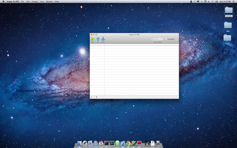Click the green Start conversion icon
Viewport: 237px width, 148px height.
93,39
